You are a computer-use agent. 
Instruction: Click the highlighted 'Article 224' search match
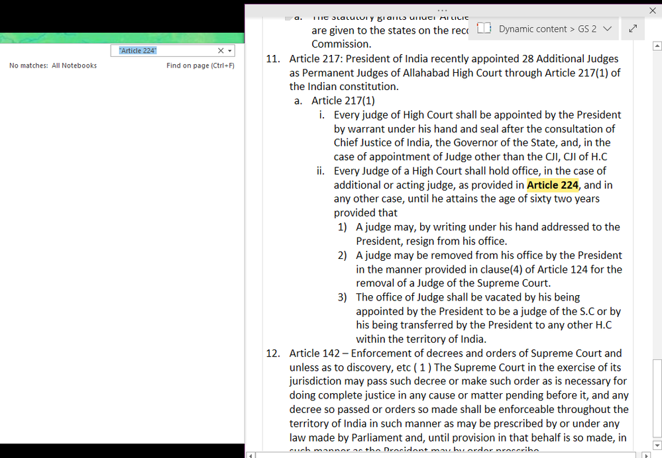[x=552, y=185]
